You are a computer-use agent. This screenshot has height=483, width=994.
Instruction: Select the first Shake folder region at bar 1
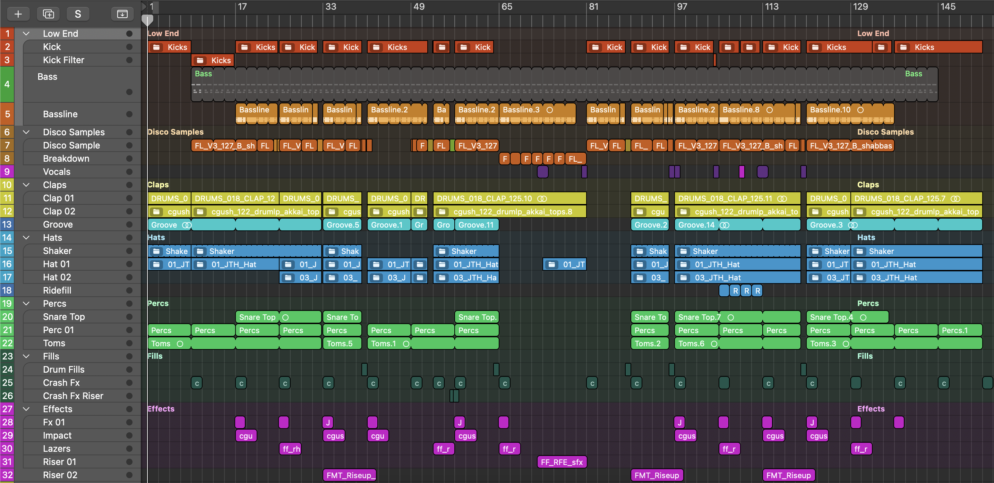point(169,251)
